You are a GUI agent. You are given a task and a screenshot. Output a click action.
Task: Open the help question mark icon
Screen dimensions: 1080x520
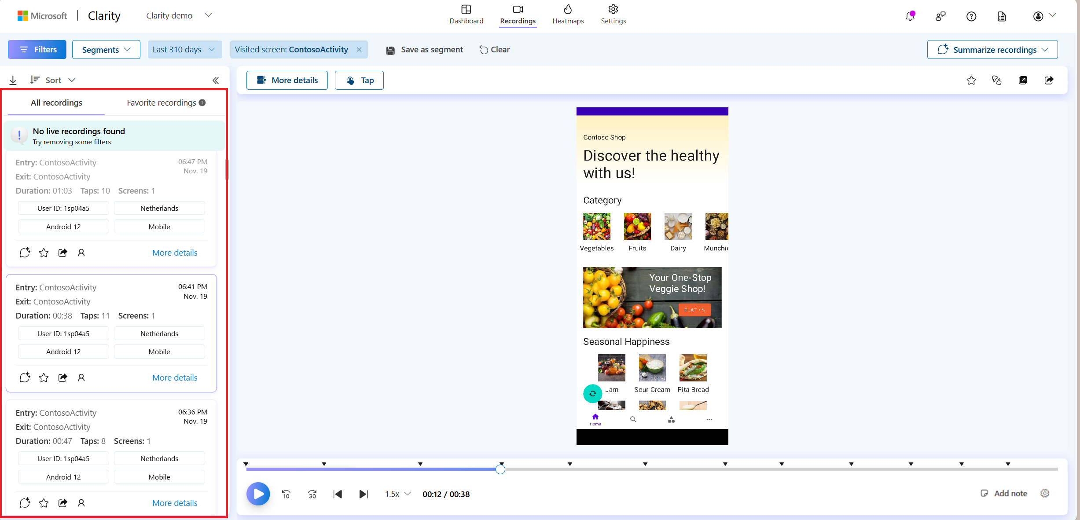(x=971, y=16)
